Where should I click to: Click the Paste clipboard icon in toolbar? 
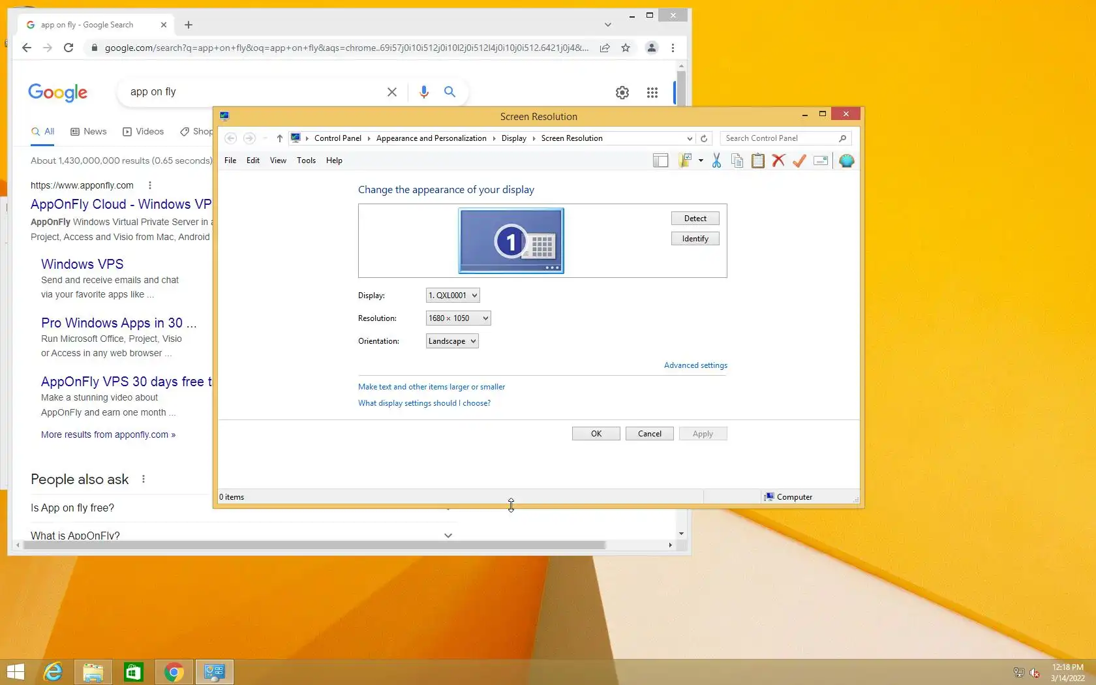click(758, 160)
